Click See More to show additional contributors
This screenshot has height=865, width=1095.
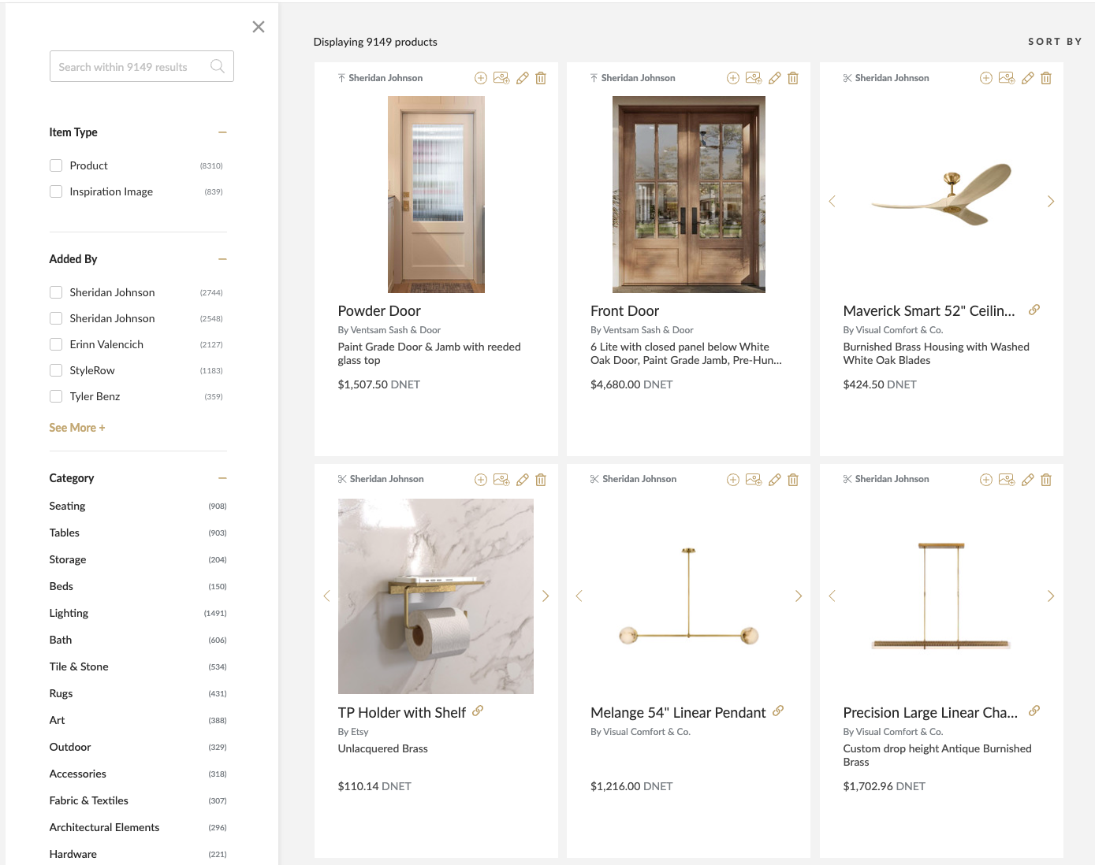(x=76, y=427)
